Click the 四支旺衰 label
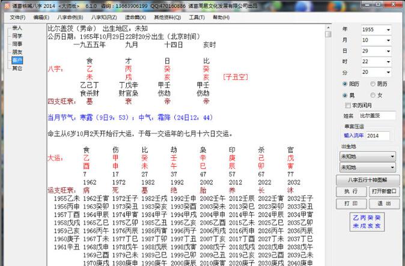The width and height of the screenshot is (405, 266). 62,101
